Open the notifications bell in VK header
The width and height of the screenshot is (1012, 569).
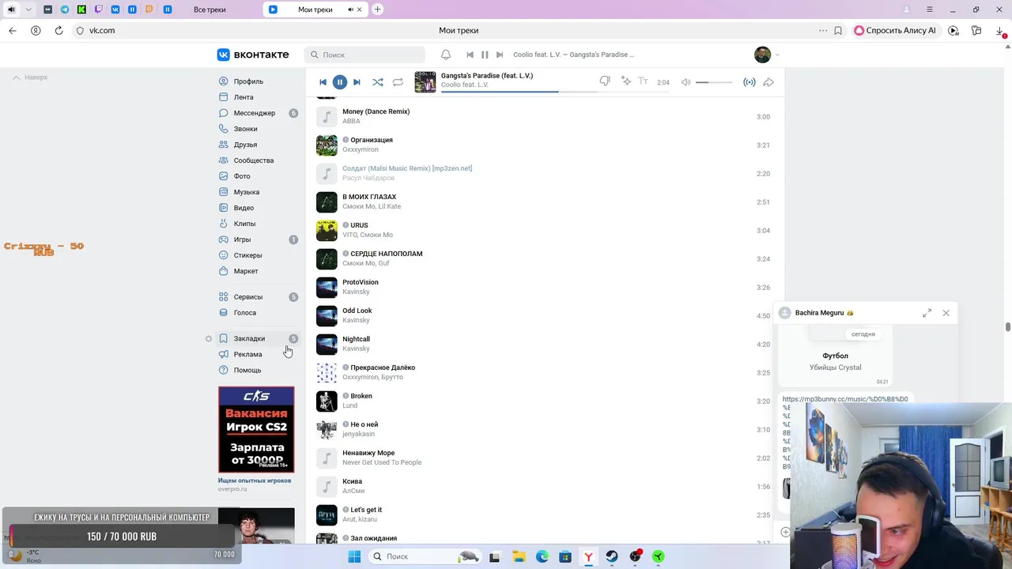coord(446,55)
